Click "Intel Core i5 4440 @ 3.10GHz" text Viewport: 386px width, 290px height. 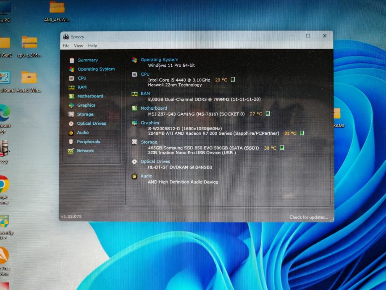179,80
